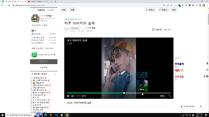This screenshot has height=117, width=209.
Task: Go to previous post with 이전글 button
Action: [x=150, y=10]
